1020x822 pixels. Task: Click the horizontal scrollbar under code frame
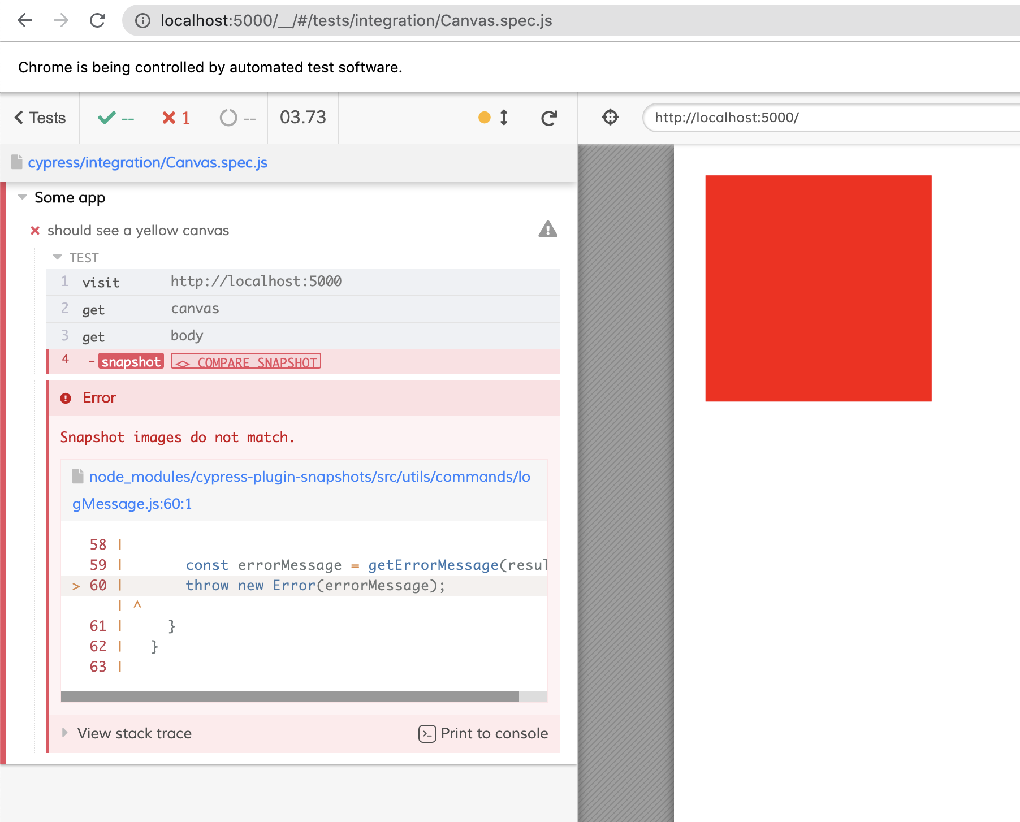(x=289, y=696)
